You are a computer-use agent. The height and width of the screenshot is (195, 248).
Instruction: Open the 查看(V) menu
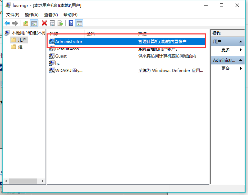(51, 15)
